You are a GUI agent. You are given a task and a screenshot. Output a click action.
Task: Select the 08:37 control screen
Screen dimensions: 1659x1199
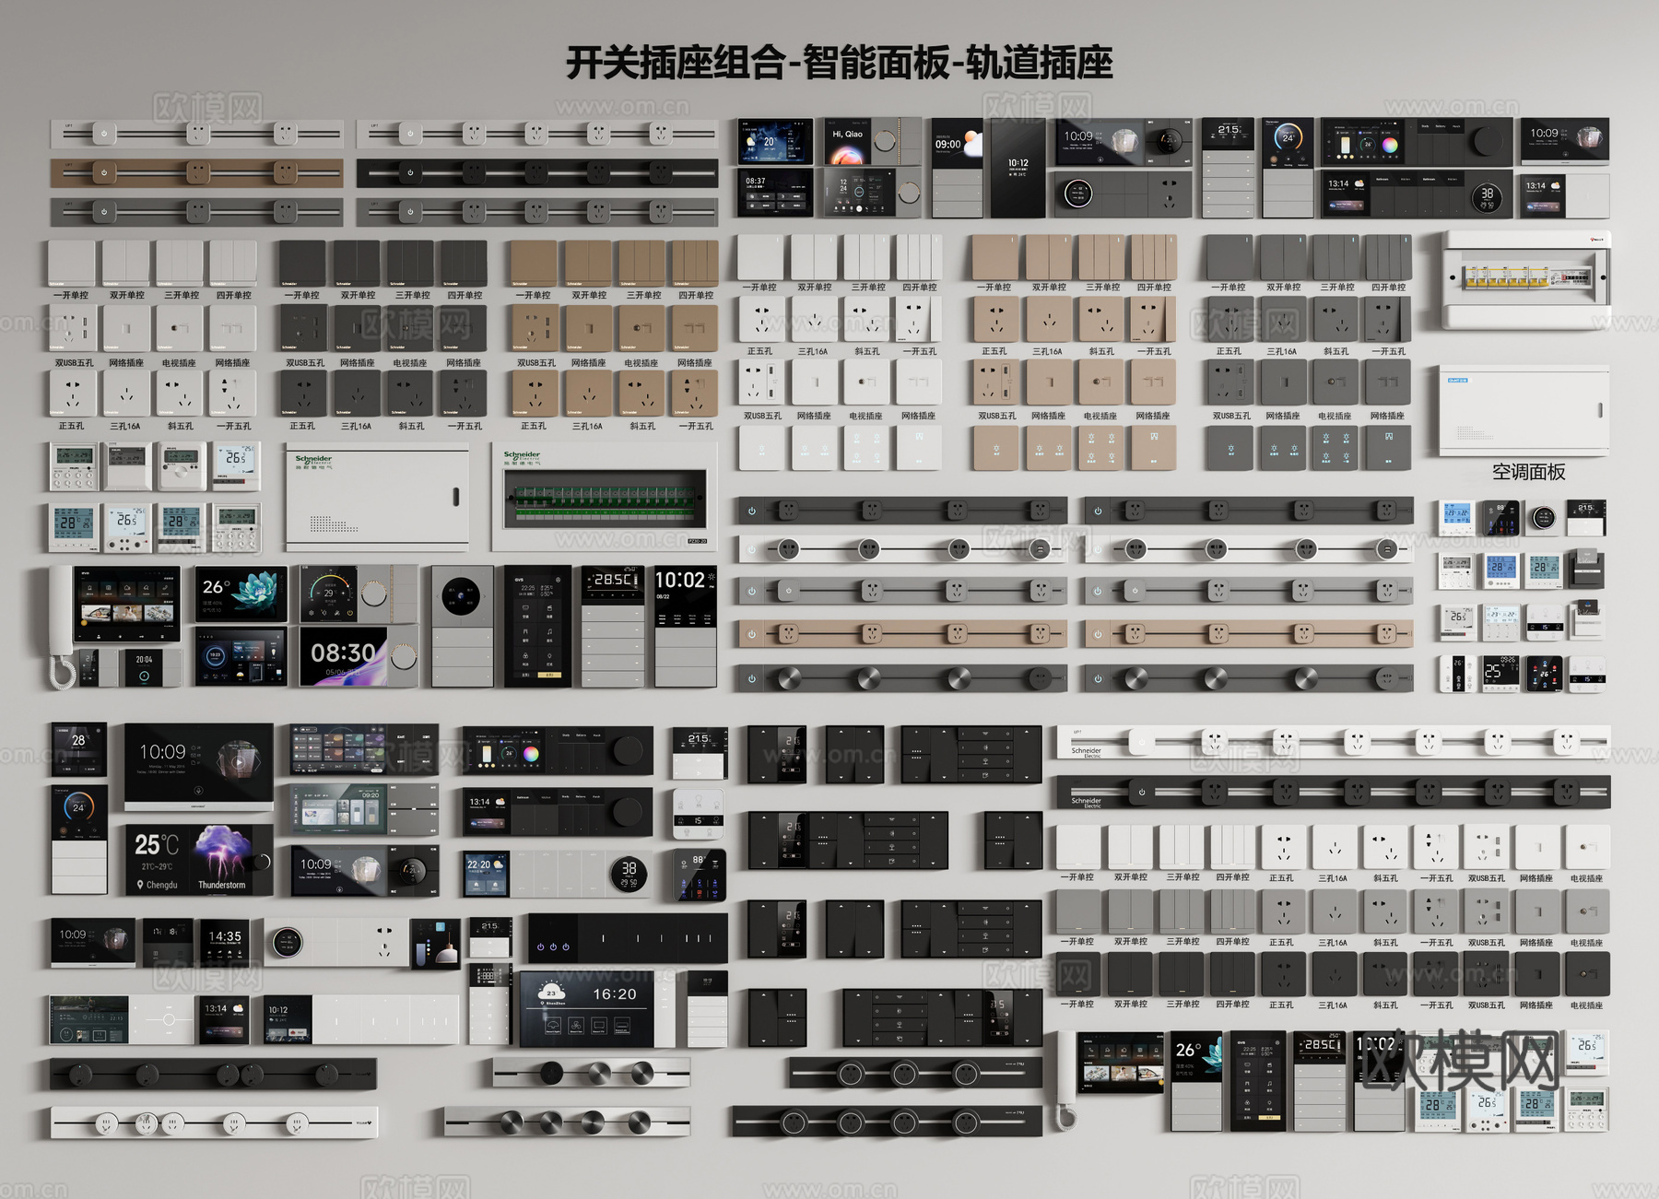coord(775,193)
